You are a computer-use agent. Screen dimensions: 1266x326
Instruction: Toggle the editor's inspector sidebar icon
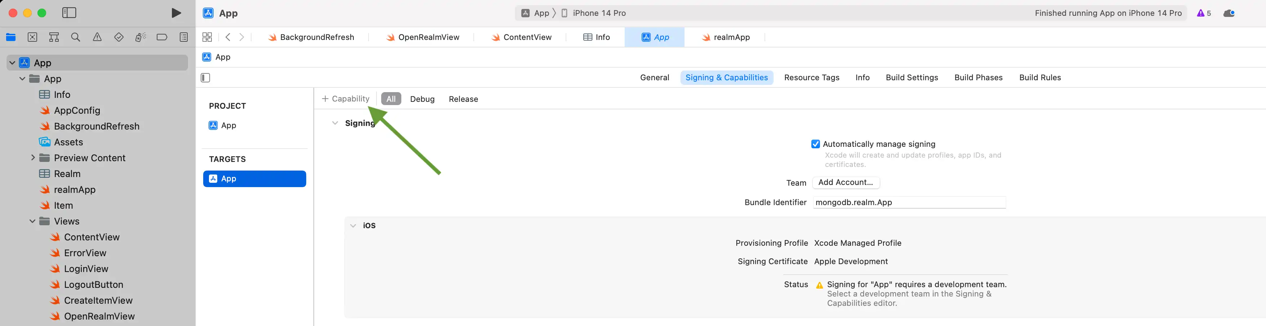pos(205,78)
